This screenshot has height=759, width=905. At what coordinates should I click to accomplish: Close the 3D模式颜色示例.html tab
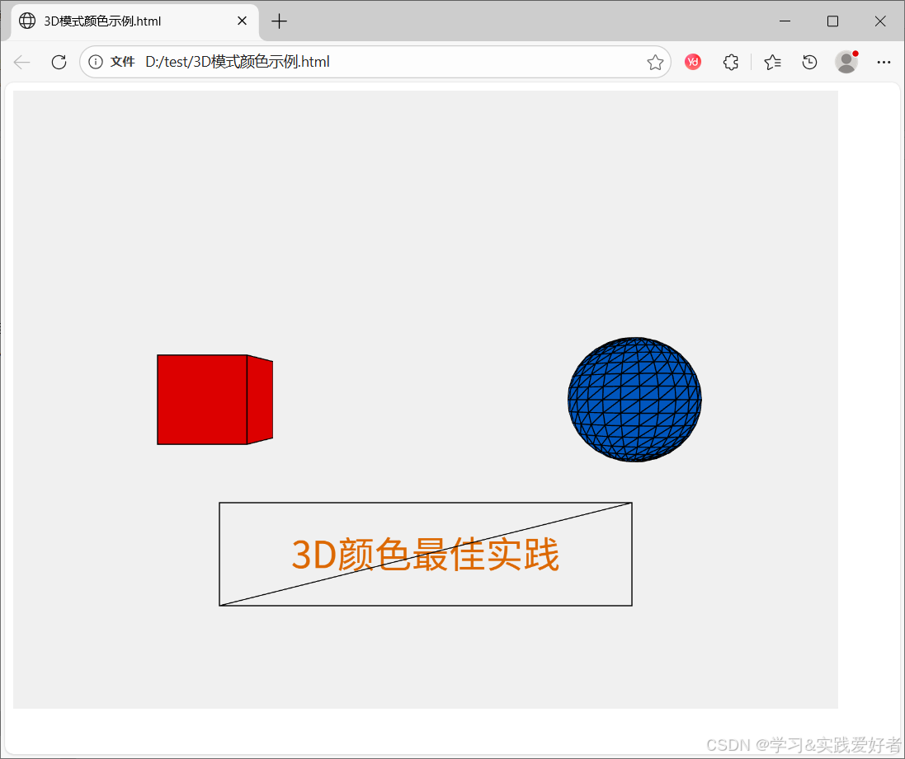coord(242,21)
